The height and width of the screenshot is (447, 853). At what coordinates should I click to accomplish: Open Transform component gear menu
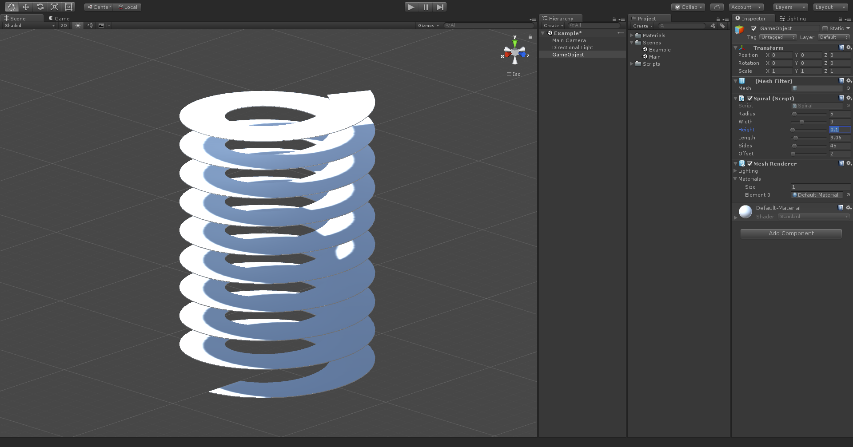point(849,47)
